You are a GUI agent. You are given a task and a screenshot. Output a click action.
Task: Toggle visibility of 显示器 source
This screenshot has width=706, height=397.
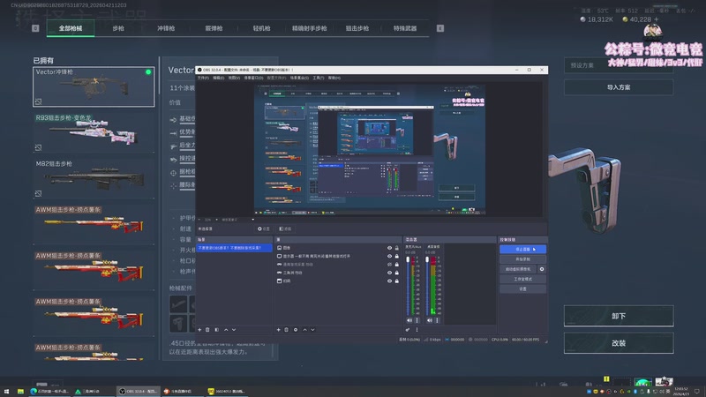tap(389, 256)
